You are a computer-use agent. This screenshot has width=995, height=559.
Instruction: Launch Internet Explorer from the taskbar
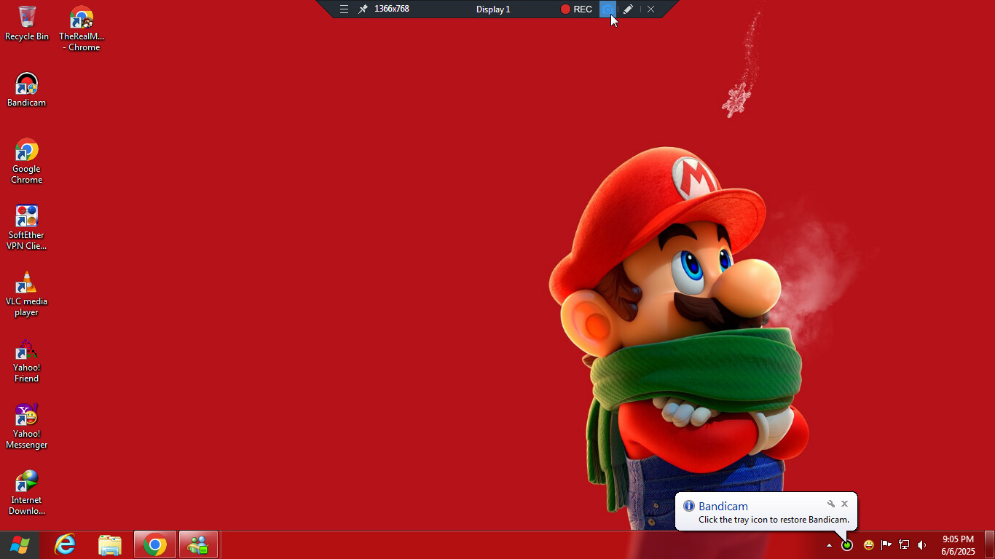click(66, 544)
